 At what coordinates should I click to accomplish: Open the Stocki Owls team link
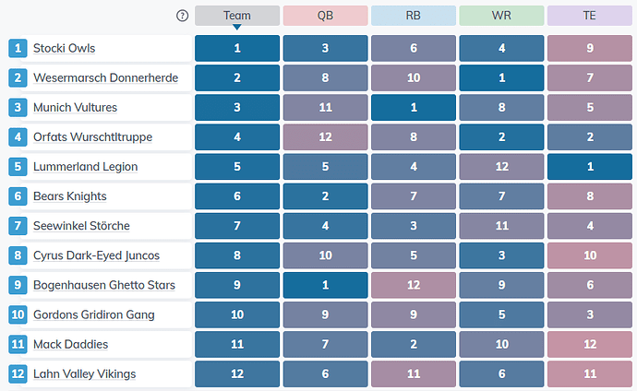(x=65, y=48)
